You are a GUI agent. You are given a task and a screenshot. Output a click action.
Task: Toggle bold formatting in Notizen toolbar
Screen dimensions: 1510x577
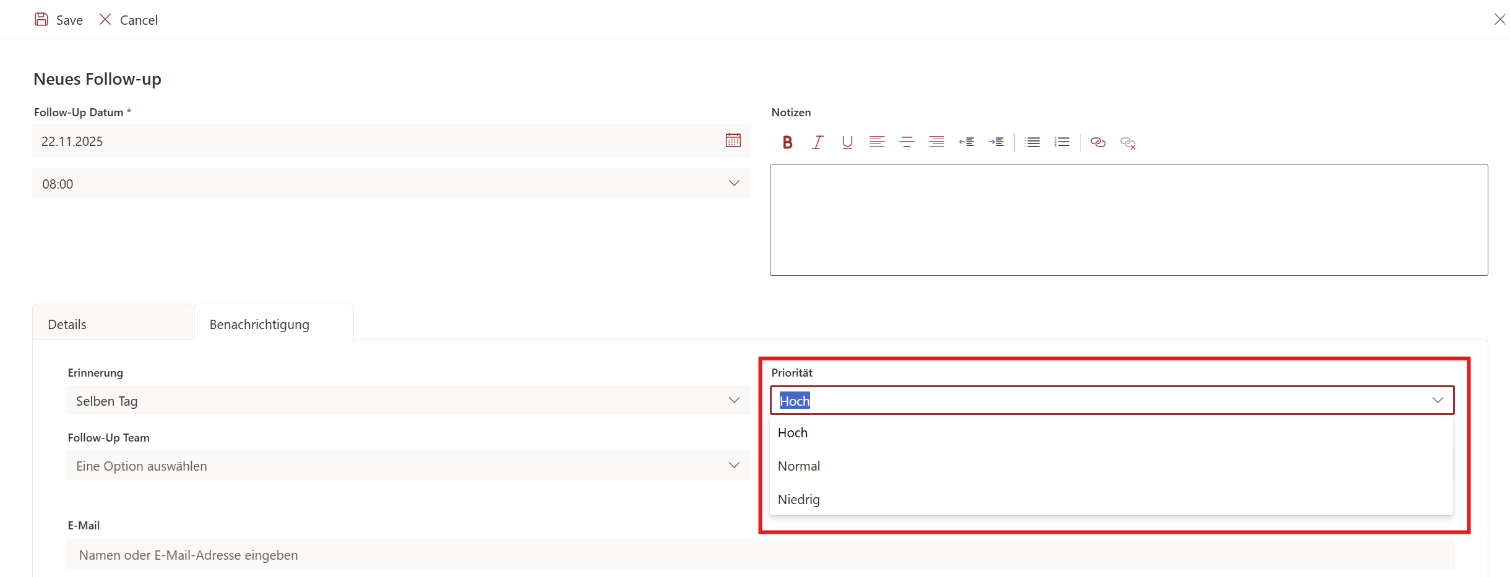[787, 142]
